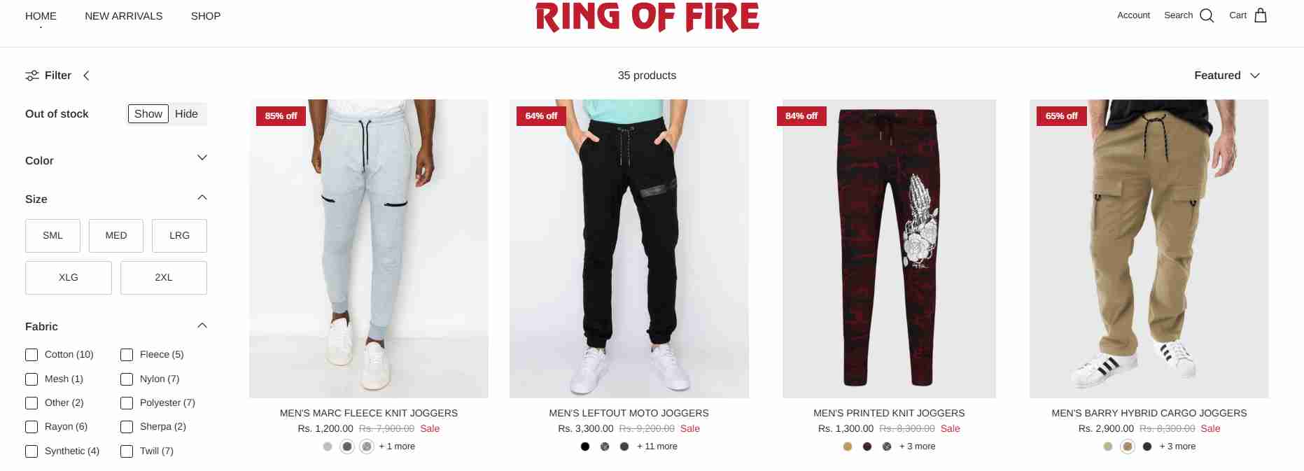1304x471 pixels.
Task: Enable the Fleece fabric filter
Action: click(x=127, y=355)
